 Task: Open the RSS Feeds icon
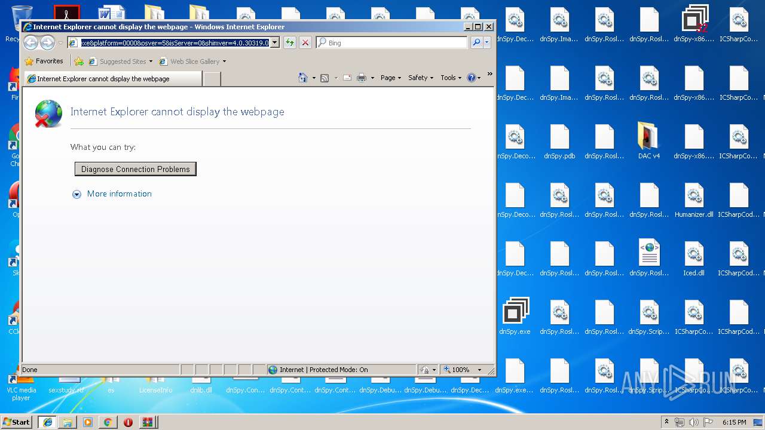click(x=325, y=78)
